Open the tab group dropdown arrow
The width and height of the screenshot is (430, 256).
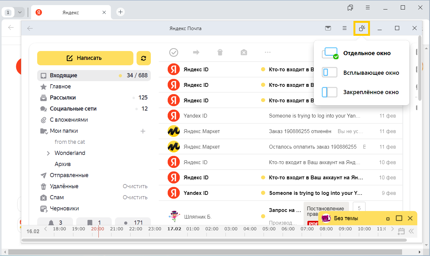tap(20, 12)
